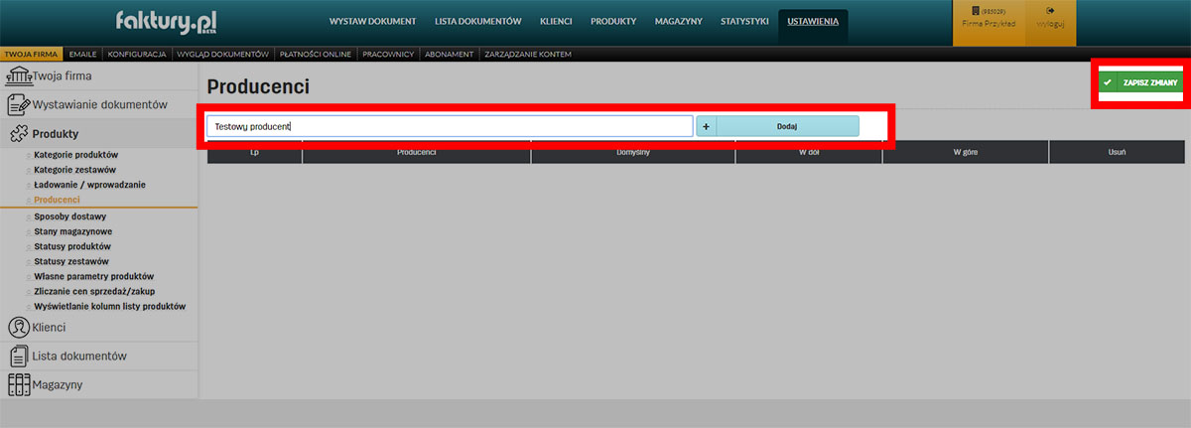
Task: Switch to the Twoja firma tab
Action: [x=32, y=54]
